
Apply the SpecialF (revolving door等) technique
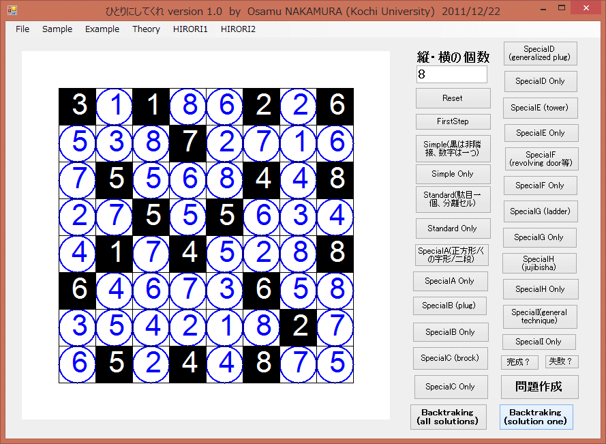pyautogui.click(x=541, y=159)
